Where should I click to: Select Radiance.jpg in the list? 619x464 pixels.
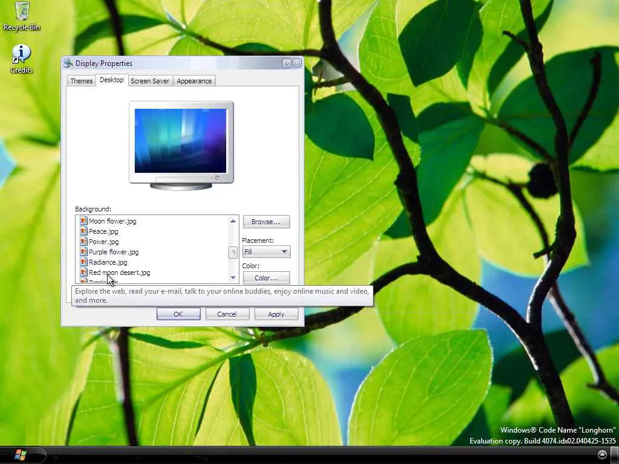coord(108,262)
